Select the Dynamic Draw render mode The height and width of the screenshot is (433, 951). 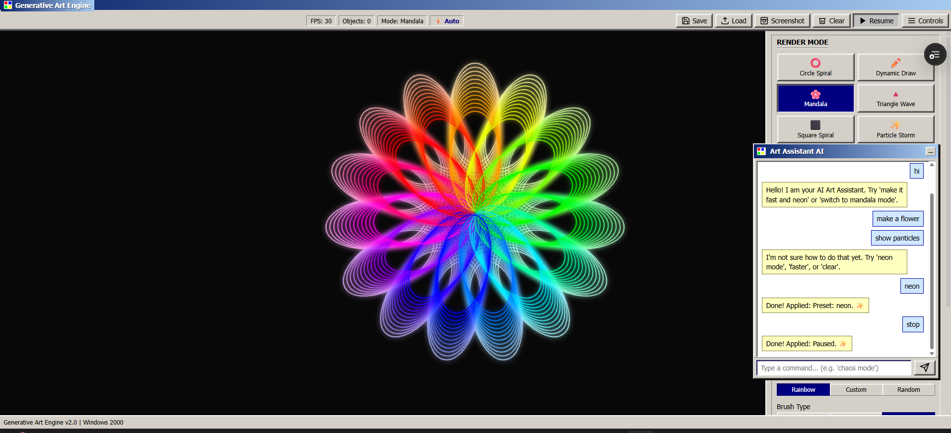pyautogui.click(x=895, y=67)
